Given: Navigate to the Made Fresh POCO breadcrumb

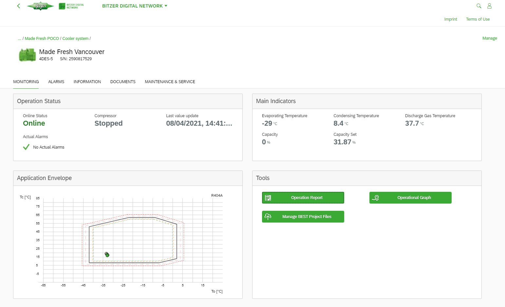Looking at the screenshot, I should point(42,39).
